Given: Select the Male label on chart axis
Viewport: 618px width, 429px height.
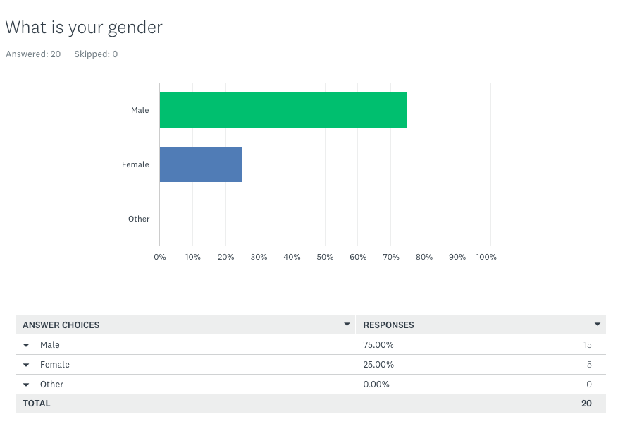Looking at the screenshot, I should coord(140,110).
